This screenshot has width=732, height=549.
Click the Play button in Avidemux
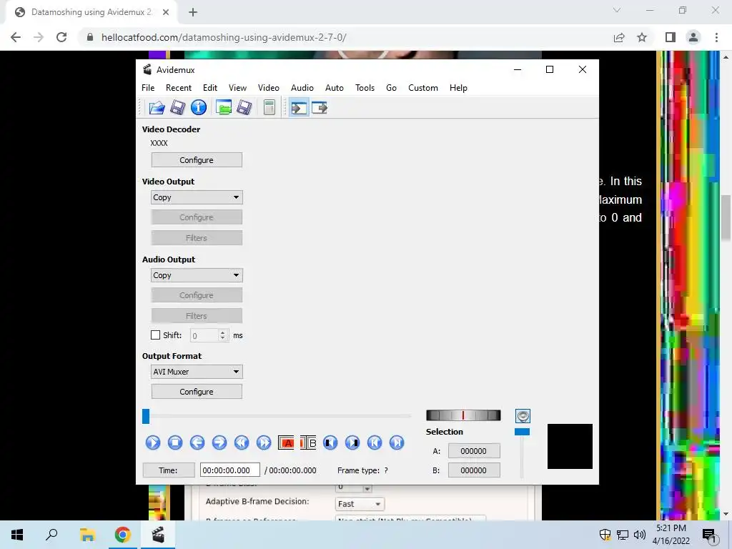click(153, 442)
